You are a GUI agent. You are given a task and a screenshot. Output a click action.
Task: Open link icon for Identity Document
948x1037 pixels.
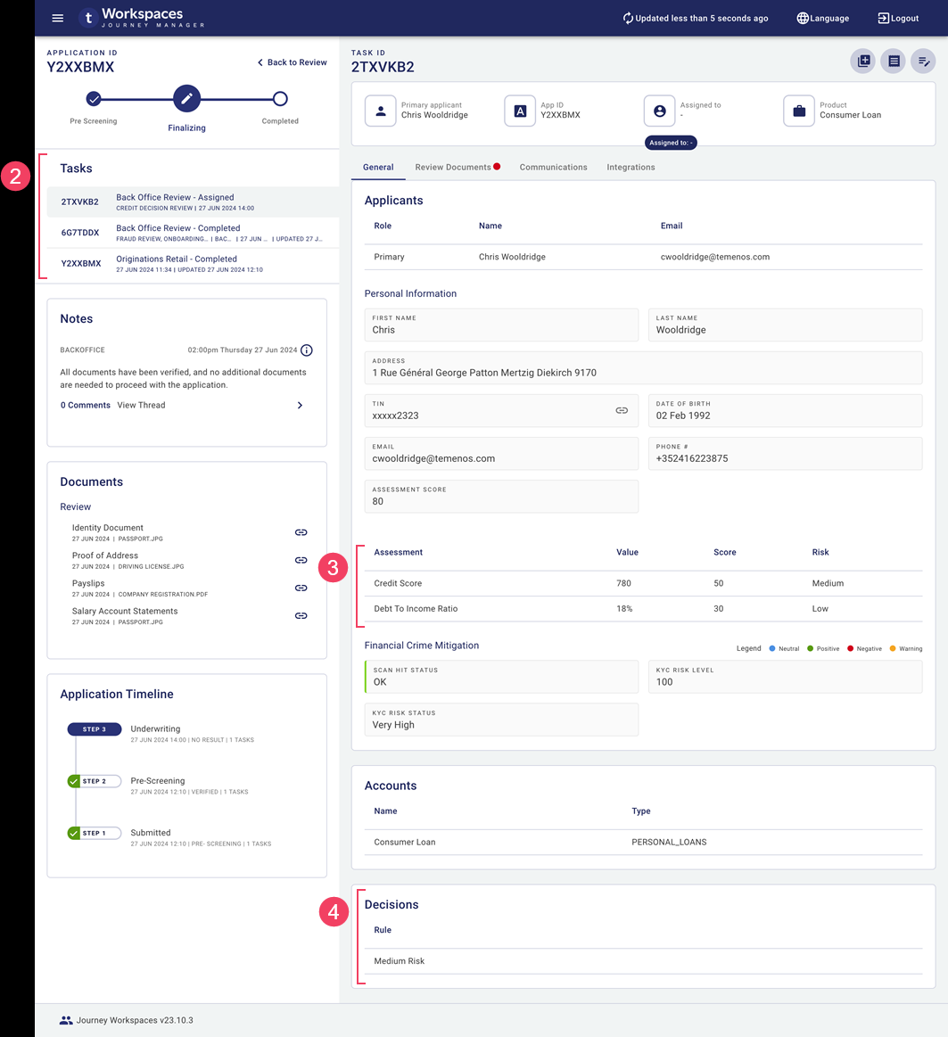(x=301, y=532)
